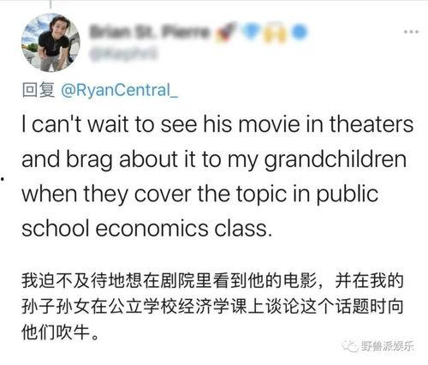
Task: Click the 回复 reply label
Action: pyautogui.click(x=39, y=90)
